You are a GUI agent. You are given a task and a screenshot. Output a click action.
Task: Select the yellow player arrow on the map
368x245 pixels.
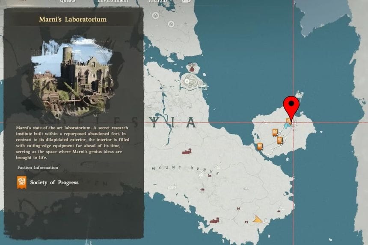click(x=257, y=219)
